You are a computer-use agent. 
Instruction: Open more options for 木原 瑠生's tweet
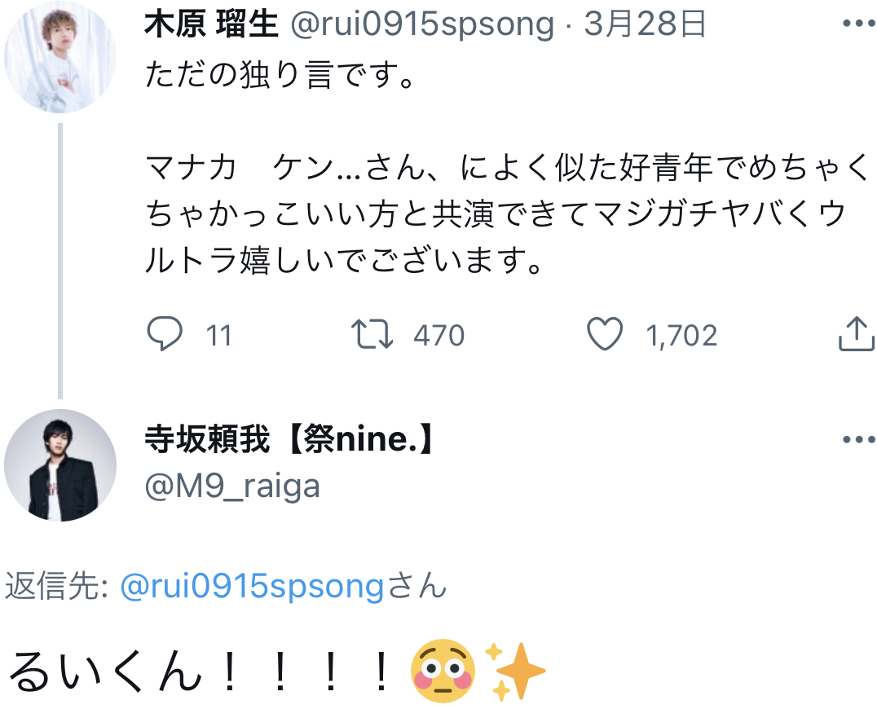[857, 24]
